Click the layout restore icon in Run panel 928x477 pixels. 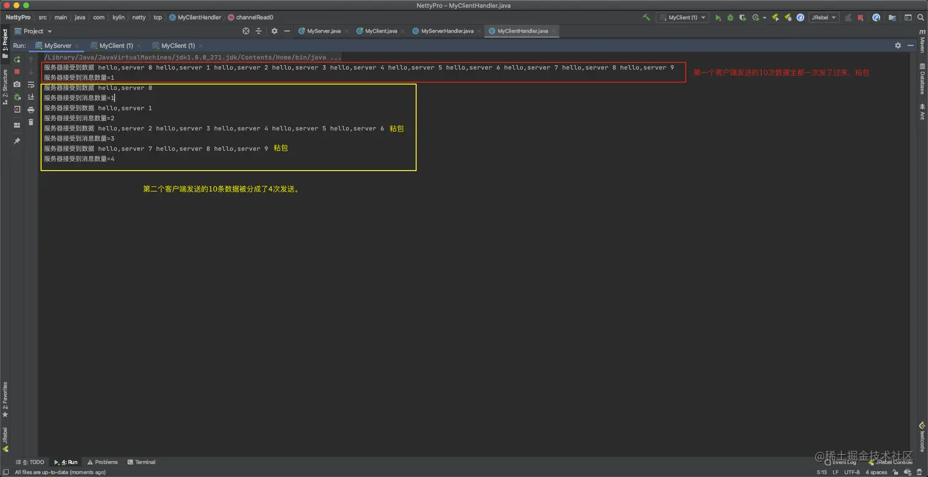[x=17, y=125]
